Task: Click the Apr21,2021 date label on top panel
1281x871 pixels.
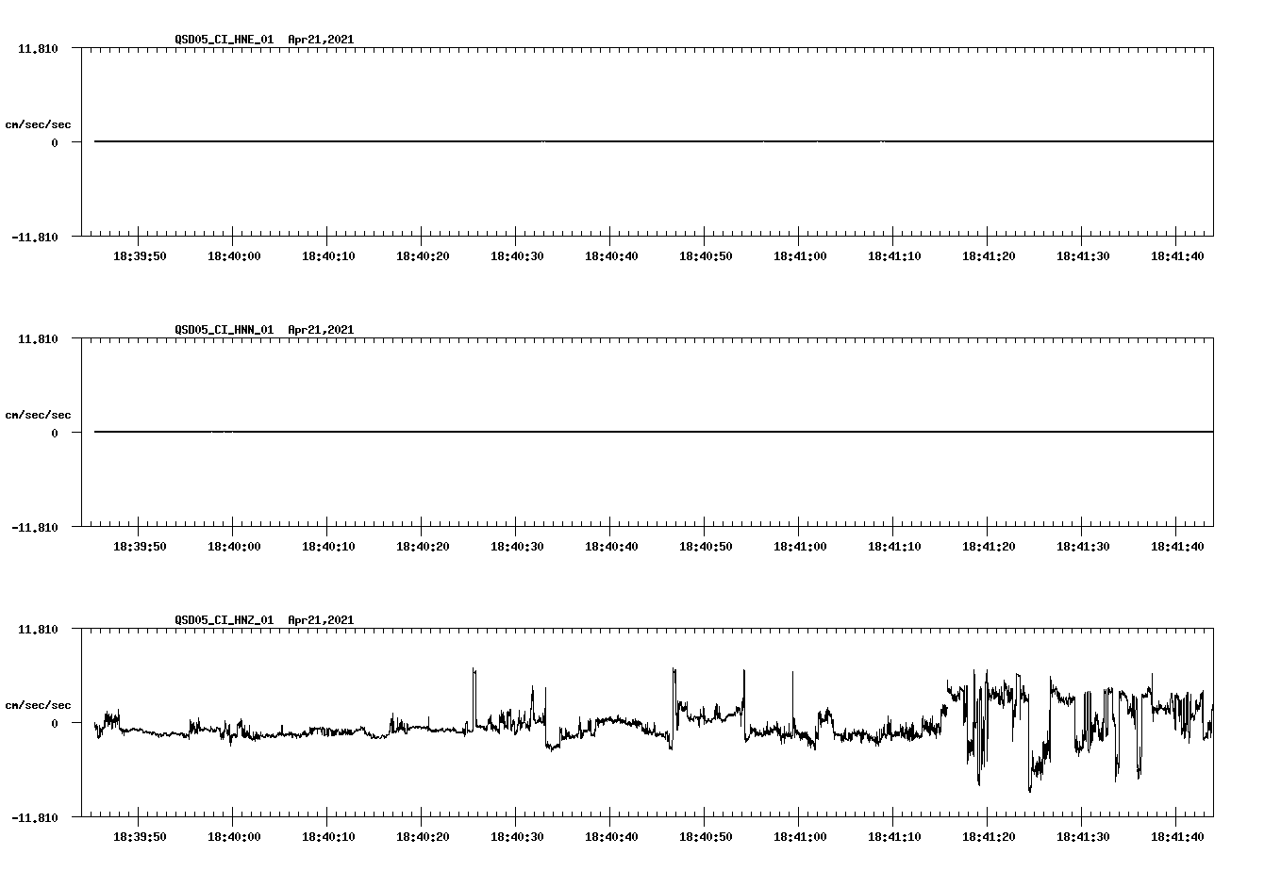Action: tap(321, 40)
